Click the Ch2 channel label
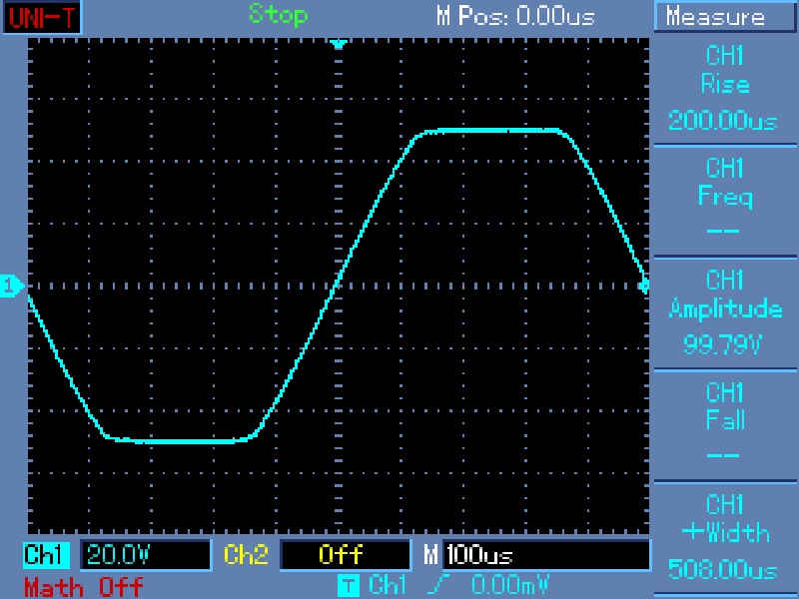799x599 pixels. coord(246,555)
